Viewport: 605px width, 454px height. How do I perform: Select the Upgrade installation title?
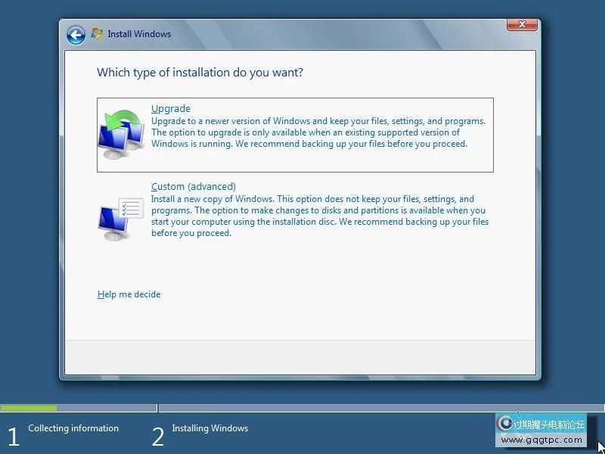pyautogui.click(x=171, y=109)
